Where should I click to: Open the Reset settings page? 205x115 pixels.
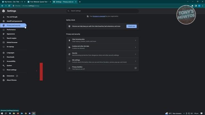12,70
